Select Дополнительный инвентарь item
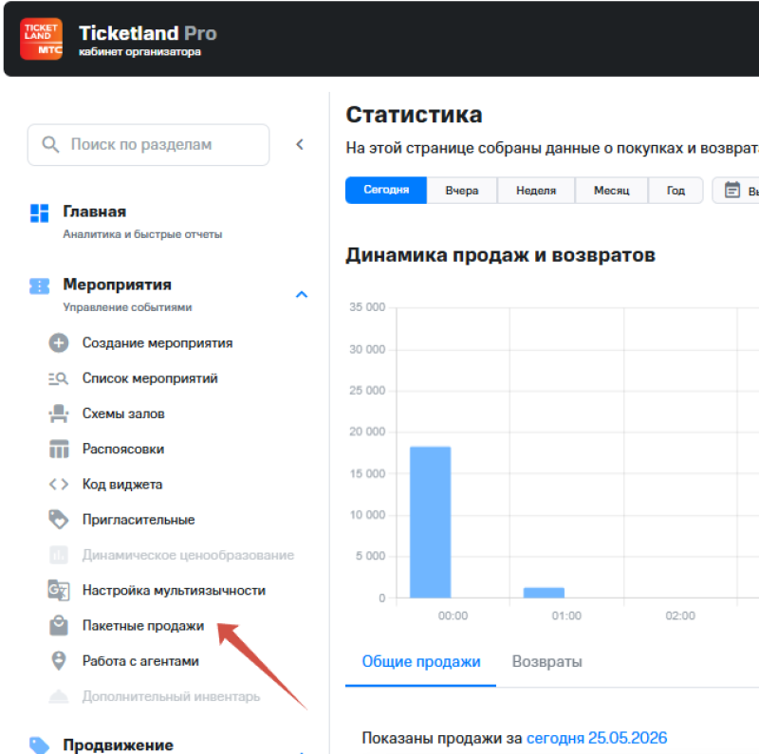The height and width of the screenshot is (754, 759). coord(171,696)
